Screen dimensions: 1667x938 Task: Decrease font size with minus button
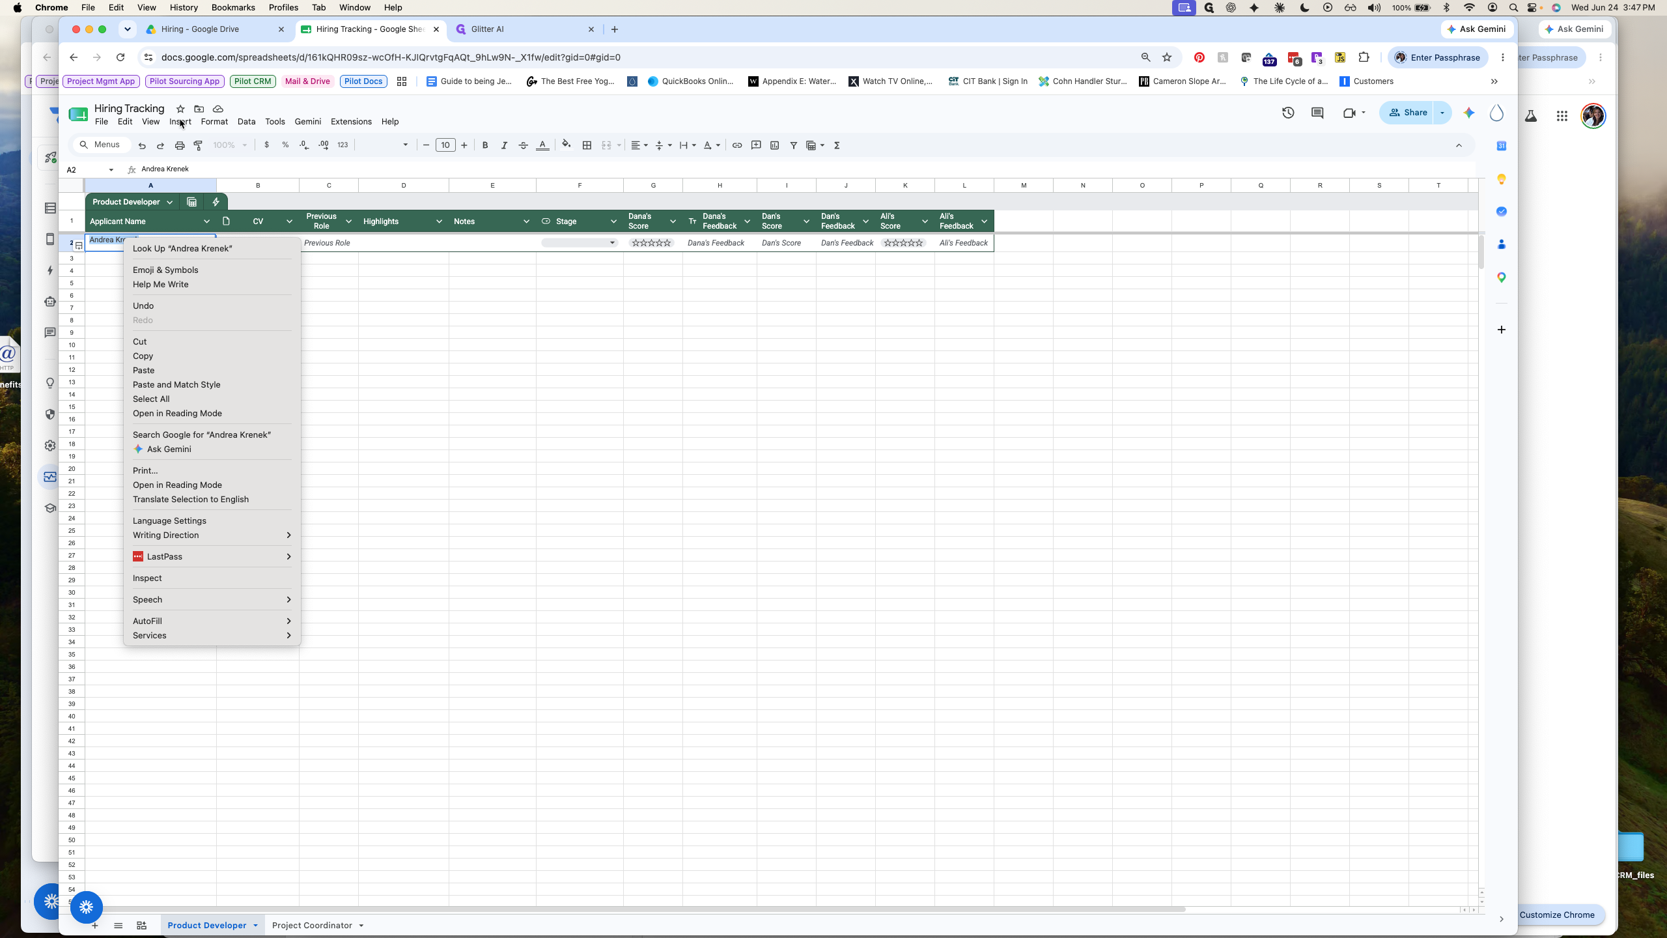(x=427, y=145)
